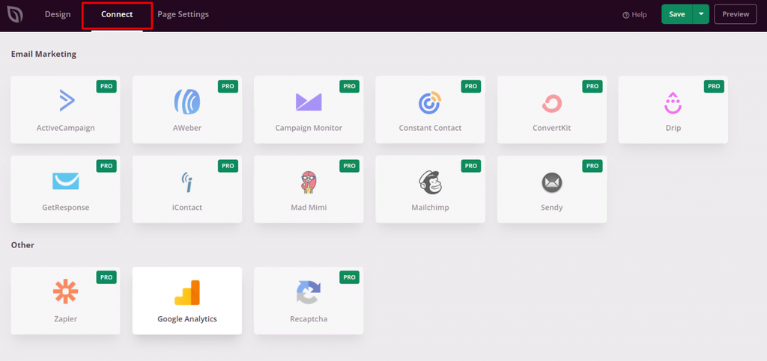Click the green Save button
Image resolution: width=767 pixels, height=361 pixels.
click(x=677, y=14)
